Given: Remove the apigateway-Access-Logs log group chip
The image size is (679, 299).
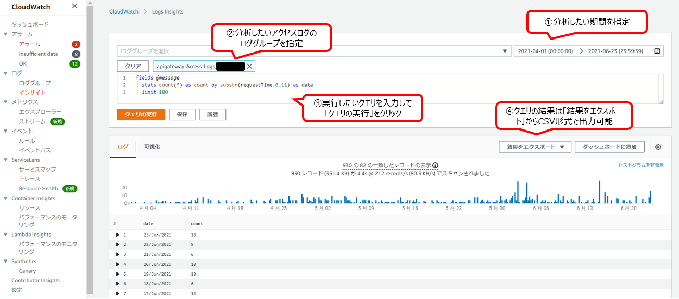Looking at the screenshot, I should (249, 67).
